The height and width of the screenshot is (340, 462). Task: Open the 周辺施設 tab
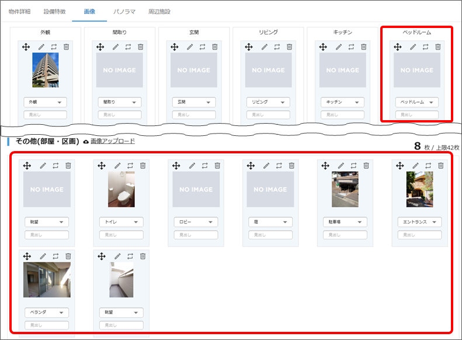click(x=159, y=12)
